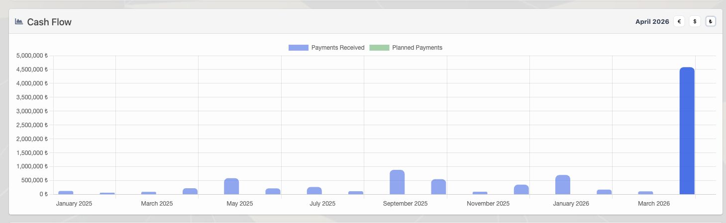726x223 pixels.
Task: Click the April 2025 bar
Action: pyautogui.click(x=190, y=191)
